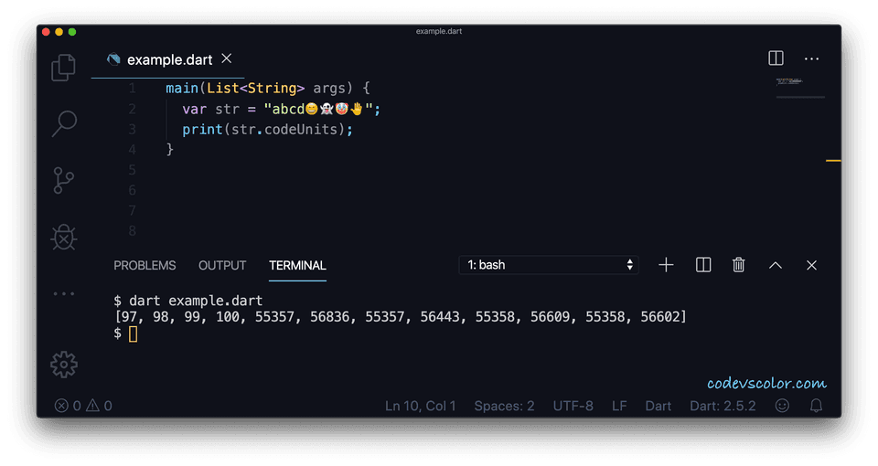Open the Search magnifier icon
Screen dimensions: 878x466
(x=64, y=123)
